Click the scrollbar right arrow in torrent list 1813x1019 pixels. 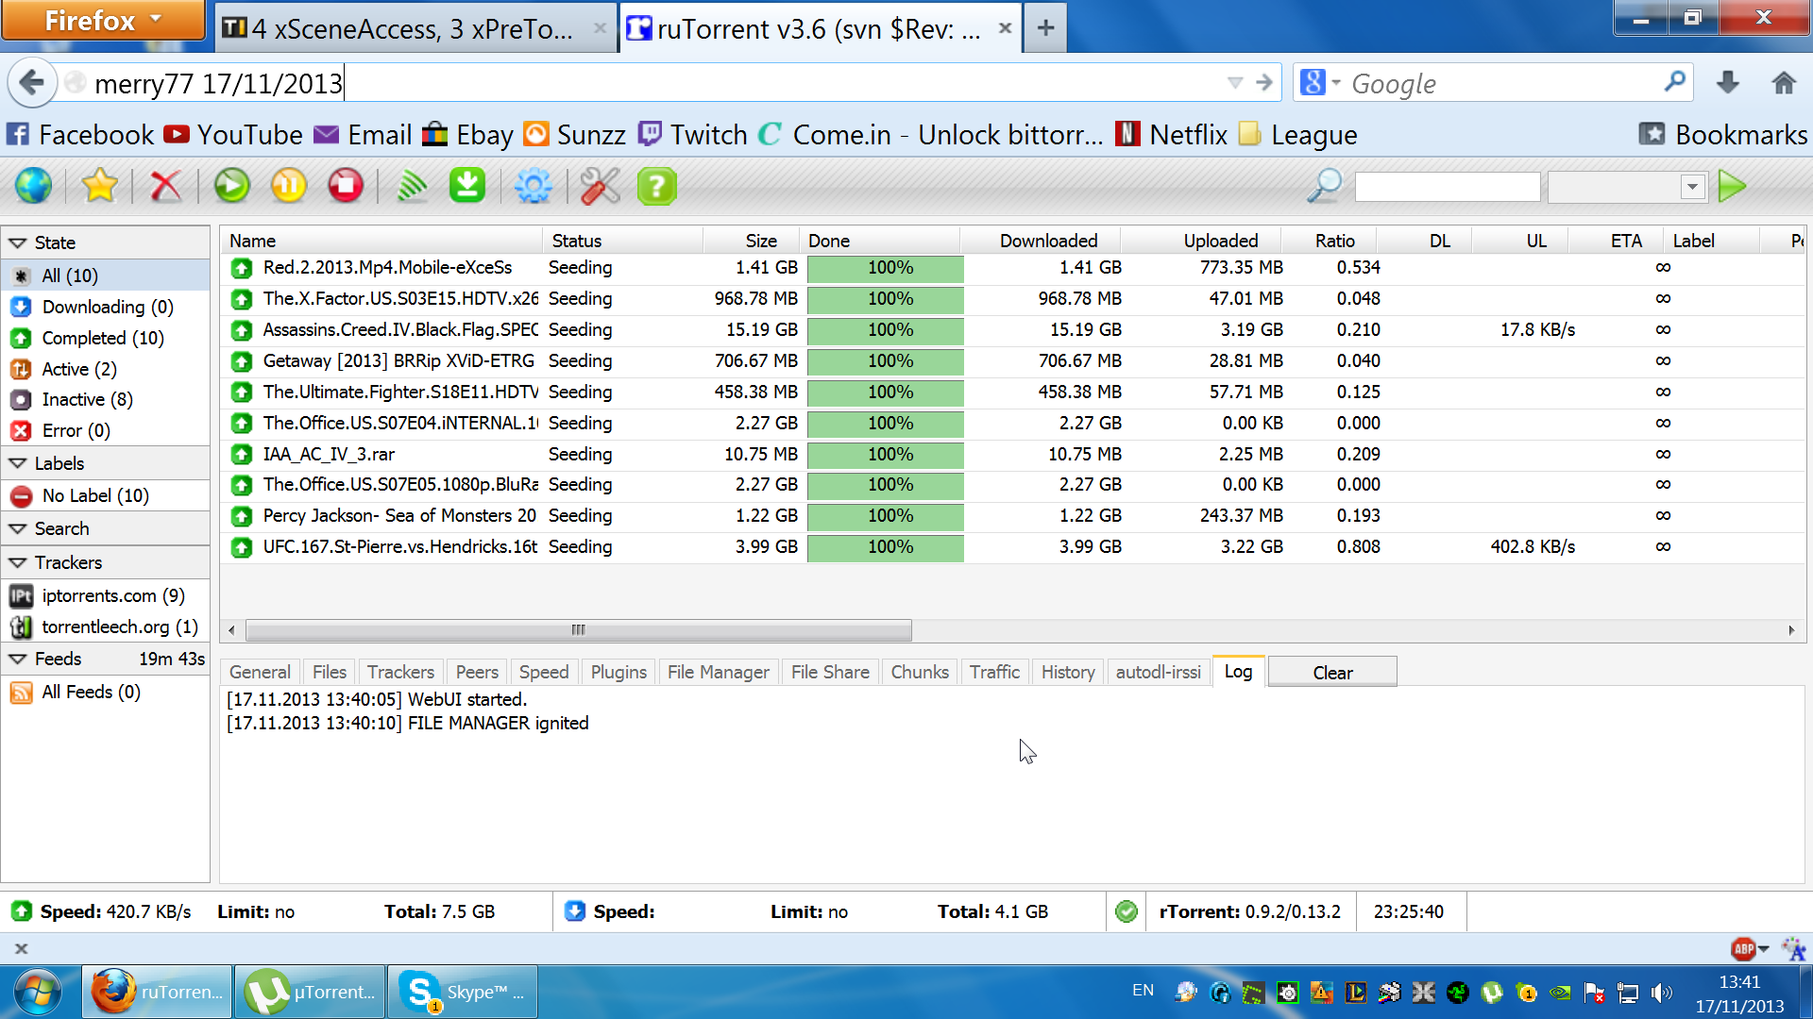[1790, 629]
